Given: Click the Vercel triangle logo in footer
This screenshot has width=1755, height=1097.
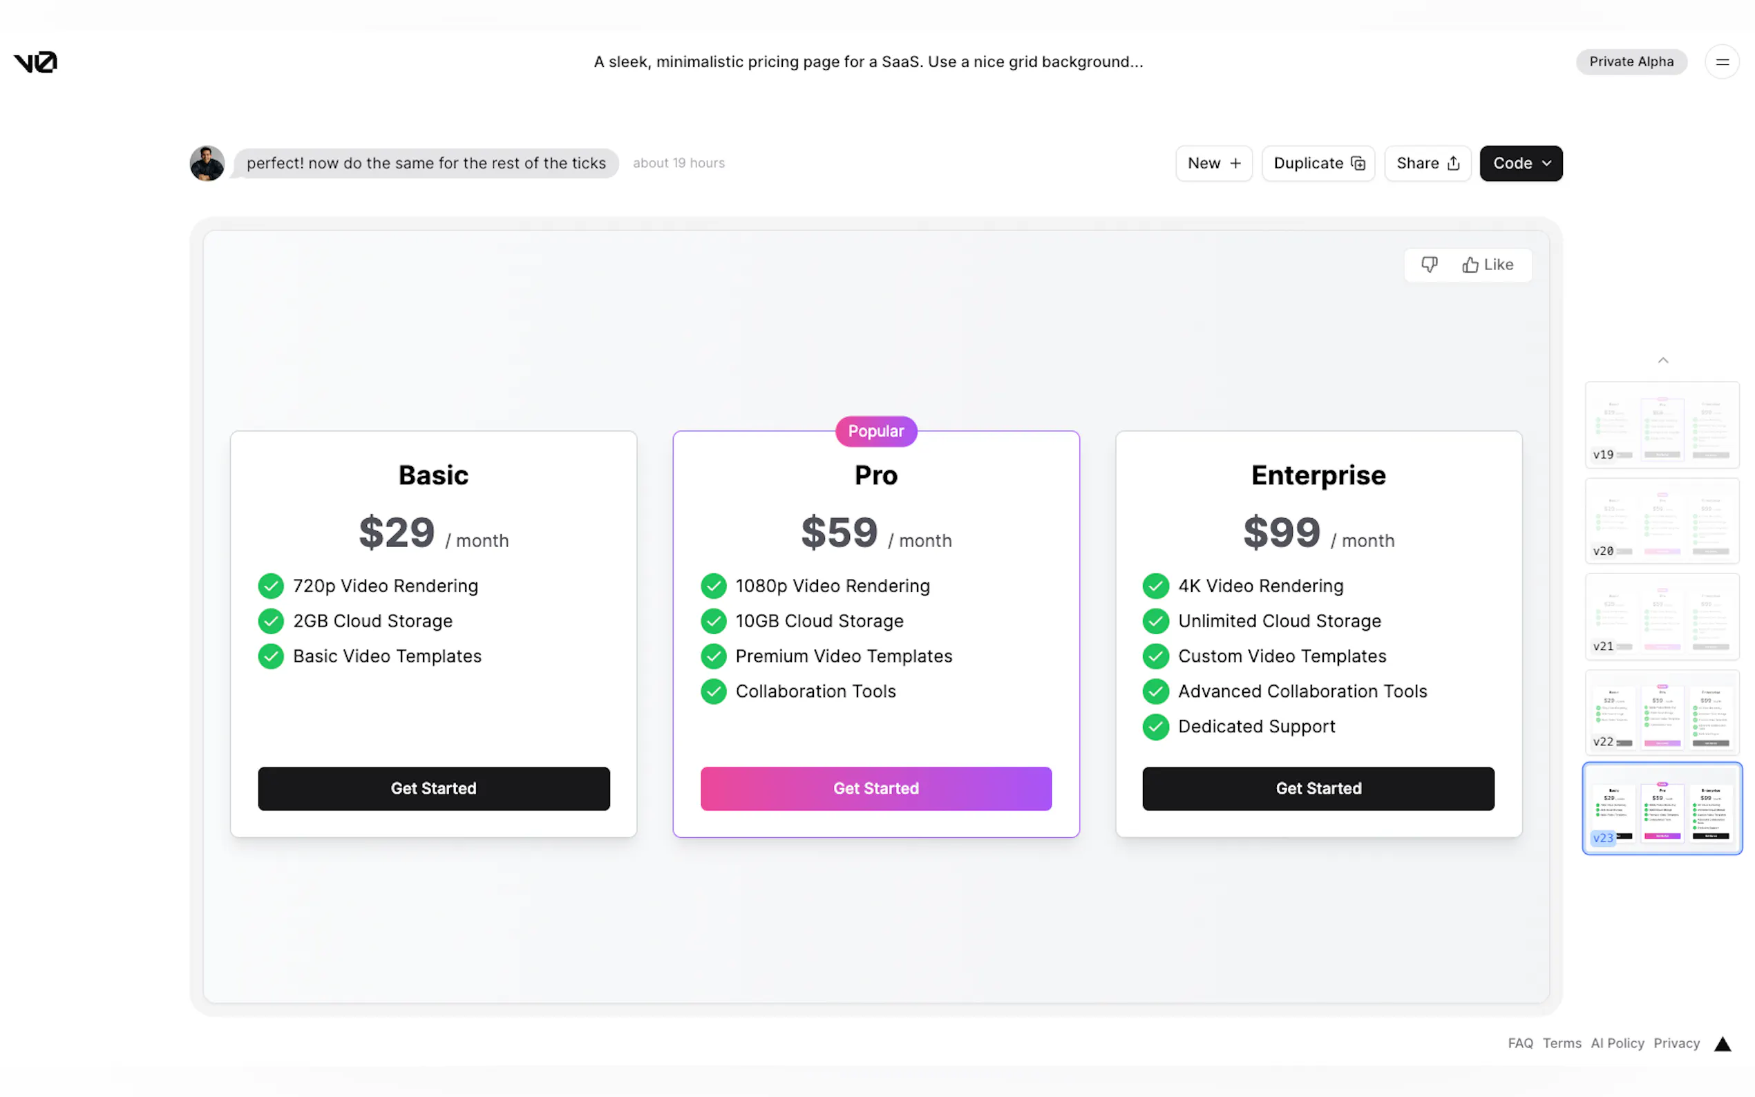Looking at the screenshot, I should tap(1723, 1044).
